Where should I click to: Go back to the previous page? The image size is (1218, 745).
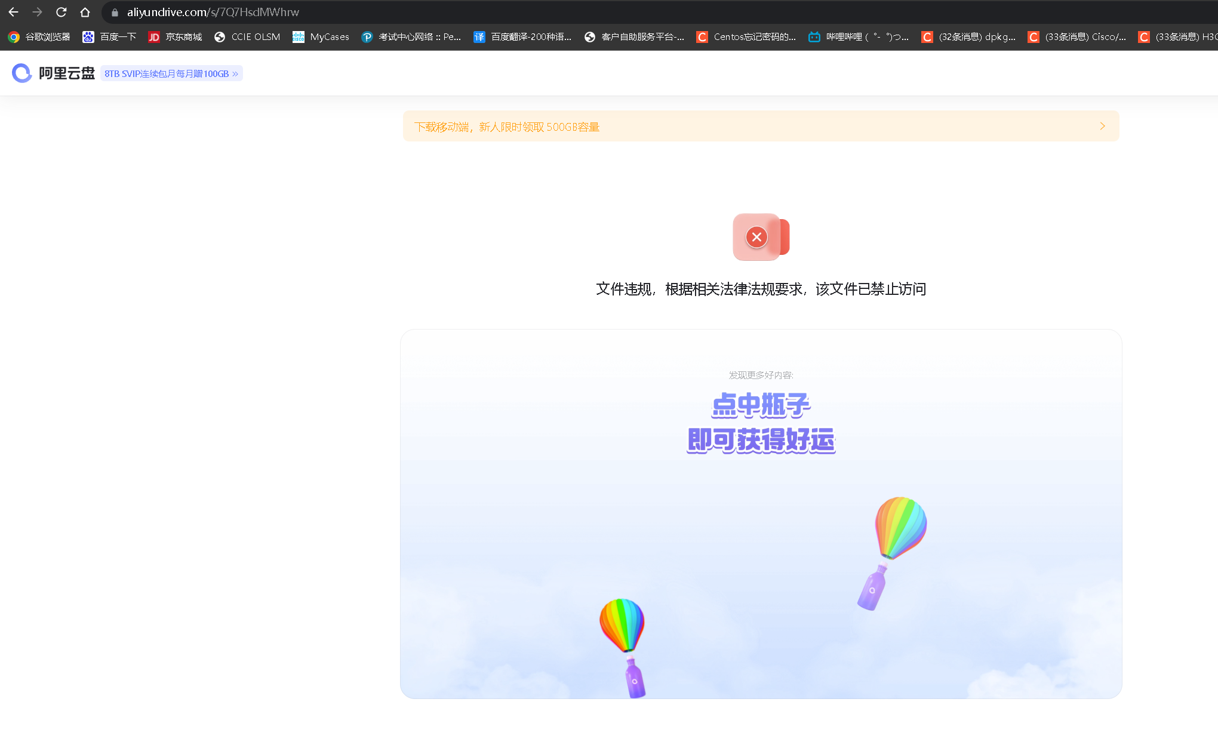click(x=13, y=12)
